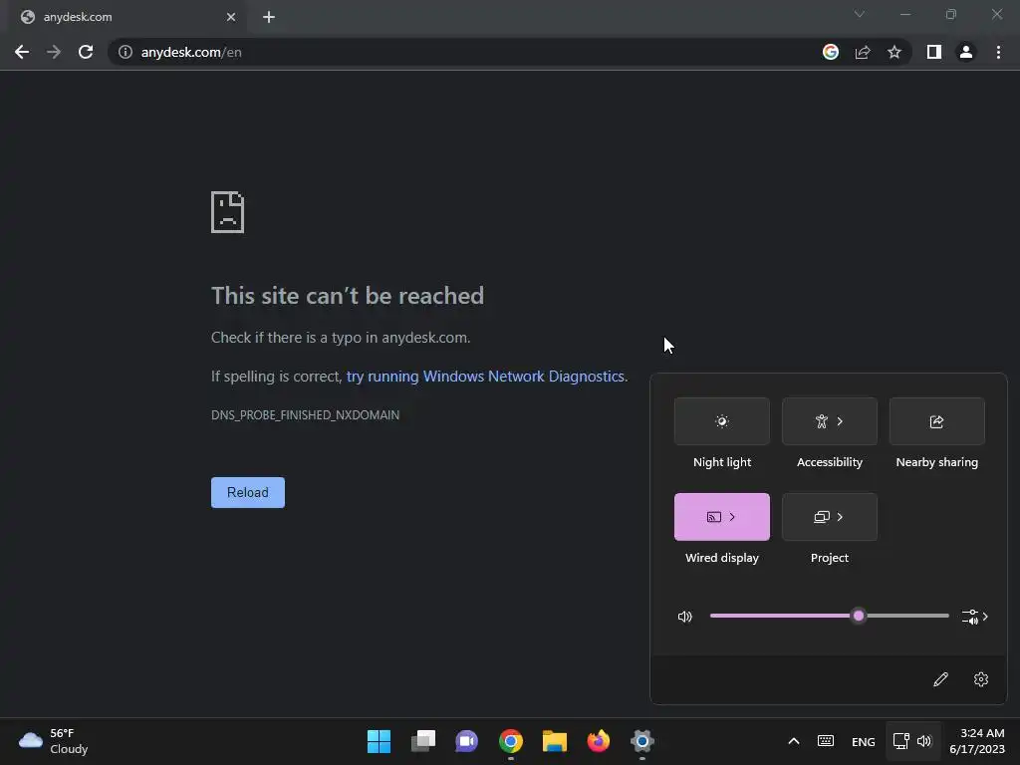1020x765 pixels.
Task: Open all settings gear in panel
Action: point(981,679)
